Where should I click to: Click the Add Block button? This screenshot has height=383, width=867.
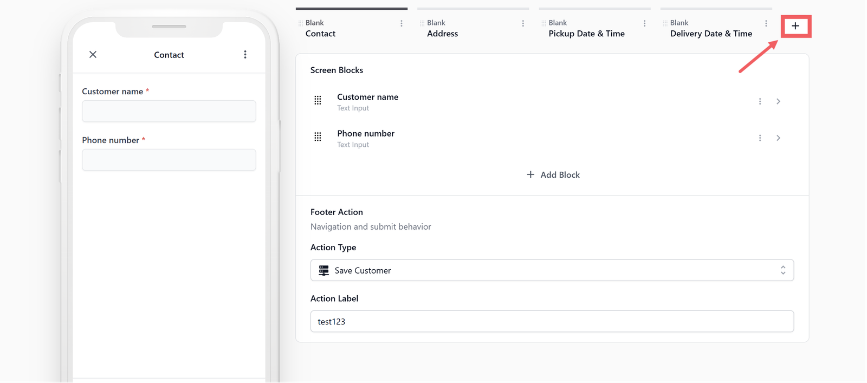pyautogui.click(x=553, y=174)
